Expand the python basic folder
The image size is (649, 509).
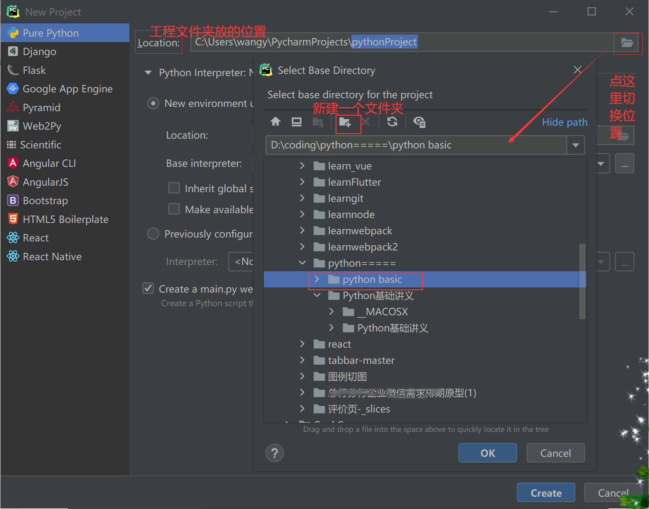pyautogui.click(x=317, y=279)
